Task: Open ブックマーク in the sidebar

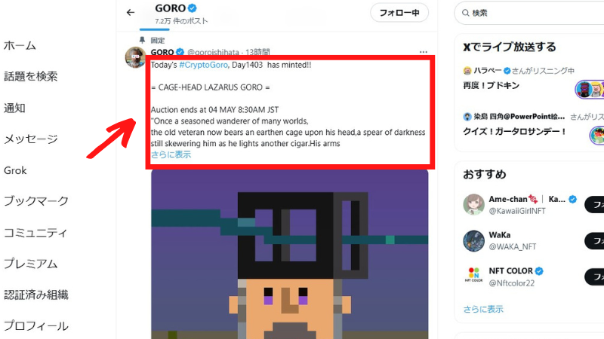Action: 36,201
